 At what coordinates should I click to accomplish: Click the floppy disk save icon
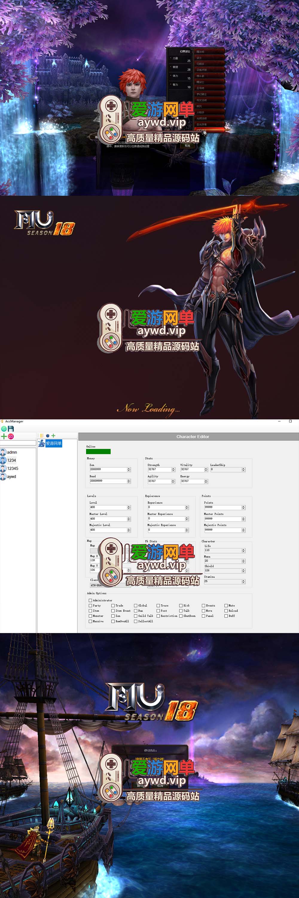click(x=11, y=429)
